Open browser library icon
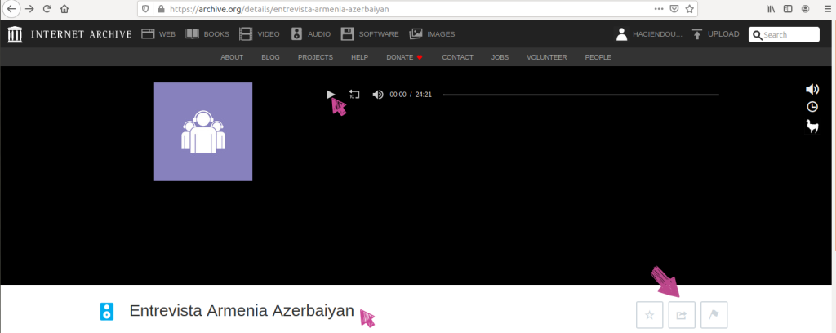The image size is (836, 333). coord(771,9)
